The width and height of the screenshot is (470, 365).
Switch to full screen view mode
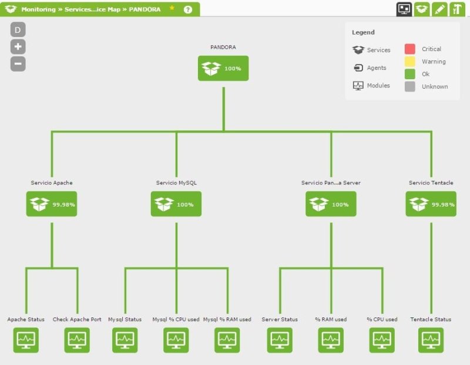tap(404, 9)
